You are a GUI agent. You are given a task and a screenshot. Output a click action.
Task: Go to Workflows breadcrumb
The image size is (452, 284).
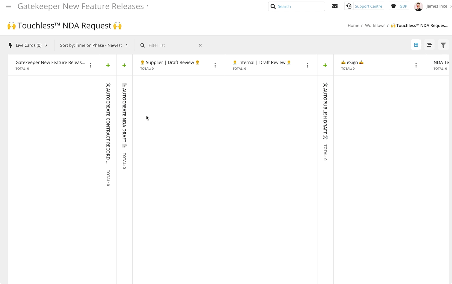[x=375, y=25]
